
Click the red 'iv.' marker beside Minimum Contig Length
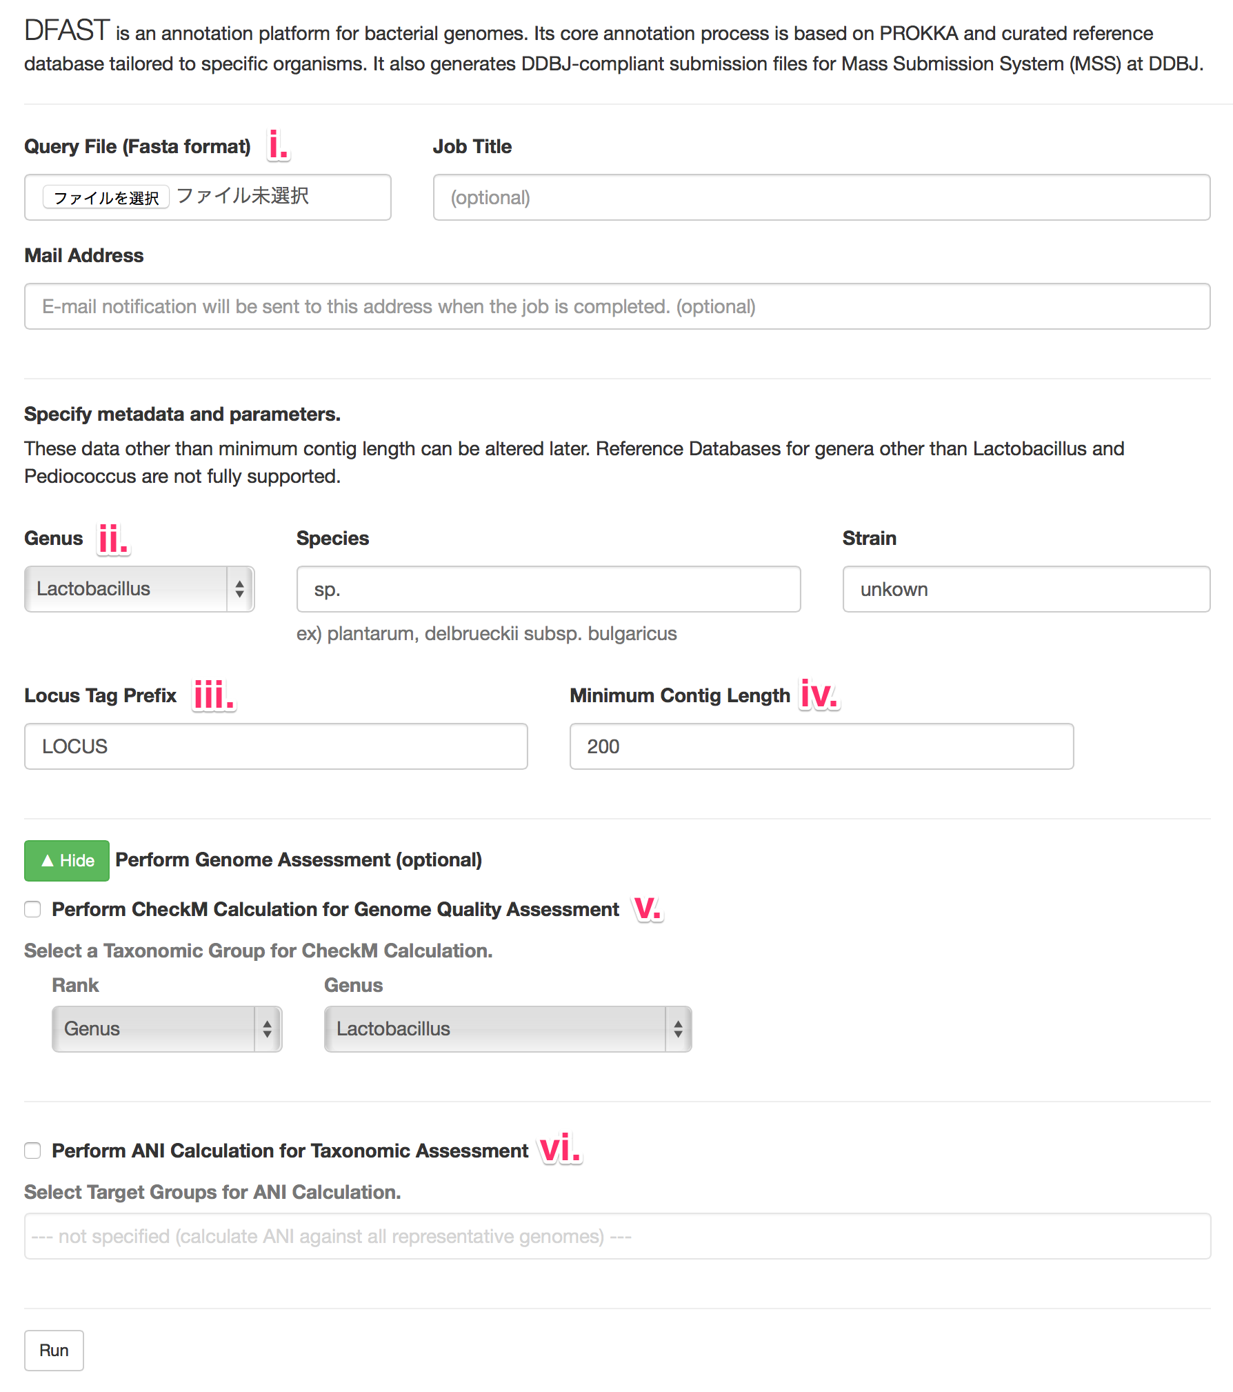tap(819, 695)
